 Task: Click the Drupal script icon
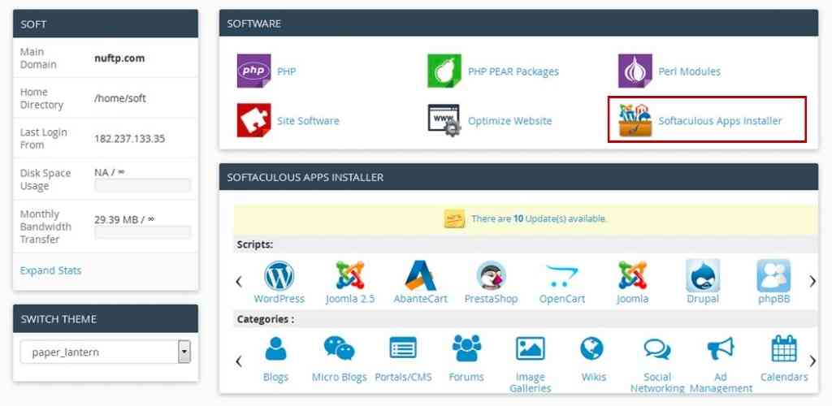point(703,276)
